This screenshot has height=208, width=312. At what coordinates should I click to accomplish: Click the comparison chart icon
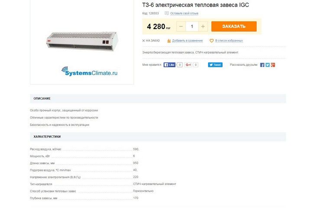click(169, 41)
